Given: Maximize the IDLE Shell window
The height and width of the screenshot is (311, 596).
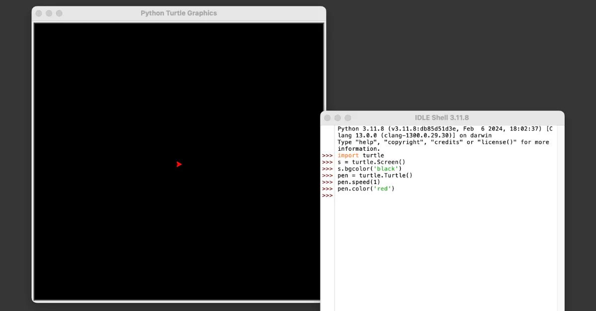Looking at the screenshot, I should (x=348, y=118).
